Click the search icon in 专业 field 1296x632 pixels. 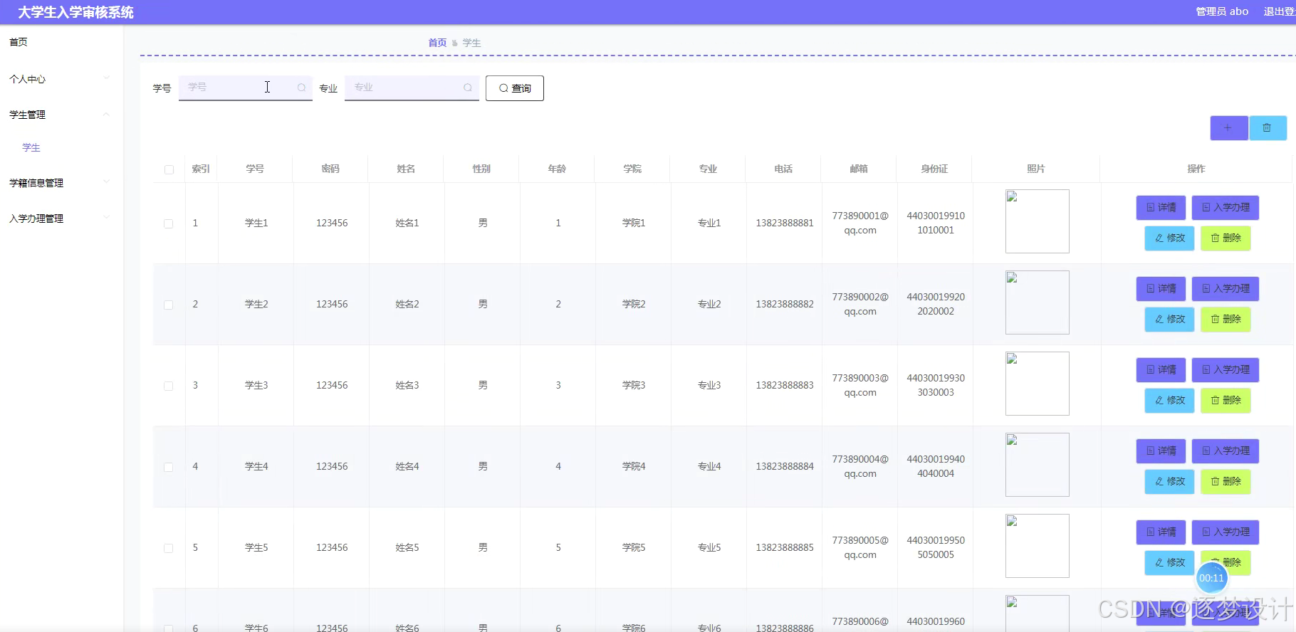468,88
